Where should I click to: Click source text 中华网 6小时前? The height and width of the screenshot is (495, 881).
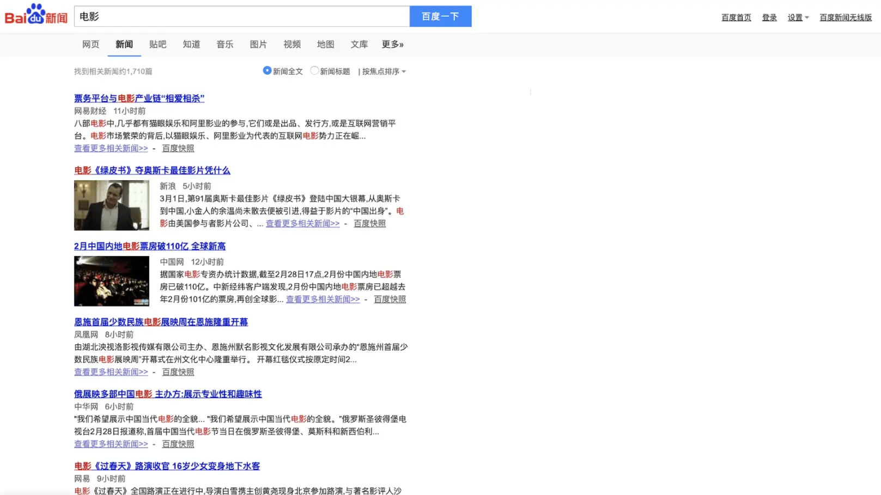click(x=104, y=407)
